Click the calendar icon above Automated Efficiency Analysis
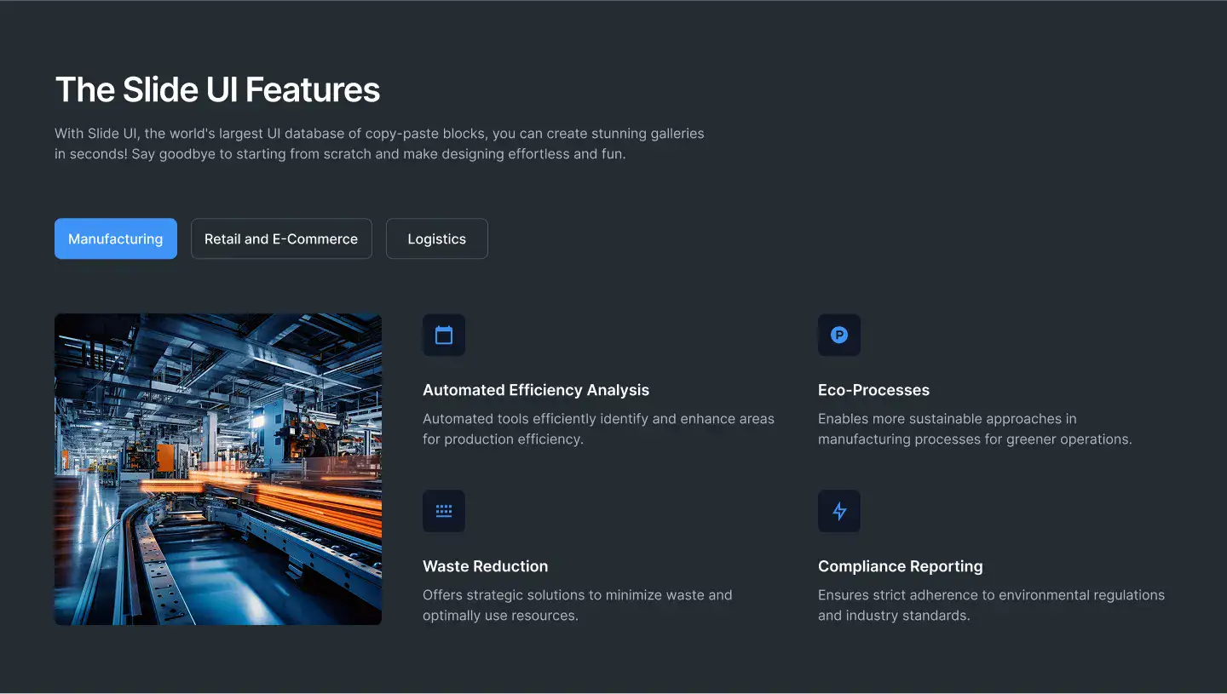This screenshot has width=1227, height=694. click(444, 335)
